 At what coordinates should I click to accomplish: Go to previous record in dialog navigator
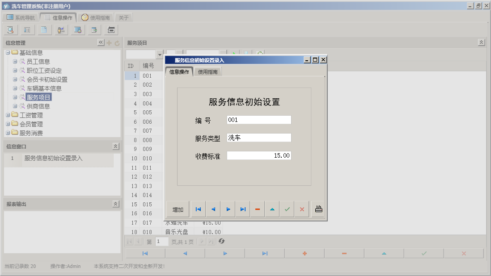coord(213,209)
